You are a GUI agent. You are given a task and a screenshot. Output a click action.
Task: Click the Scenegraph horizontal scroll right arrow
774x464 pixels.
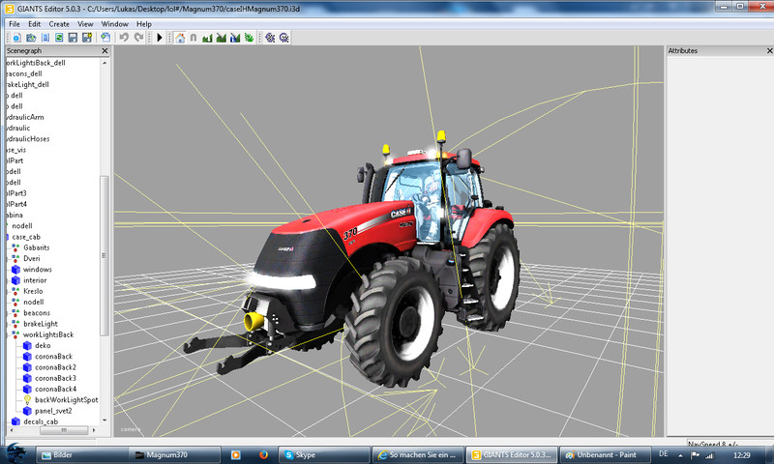94,430
